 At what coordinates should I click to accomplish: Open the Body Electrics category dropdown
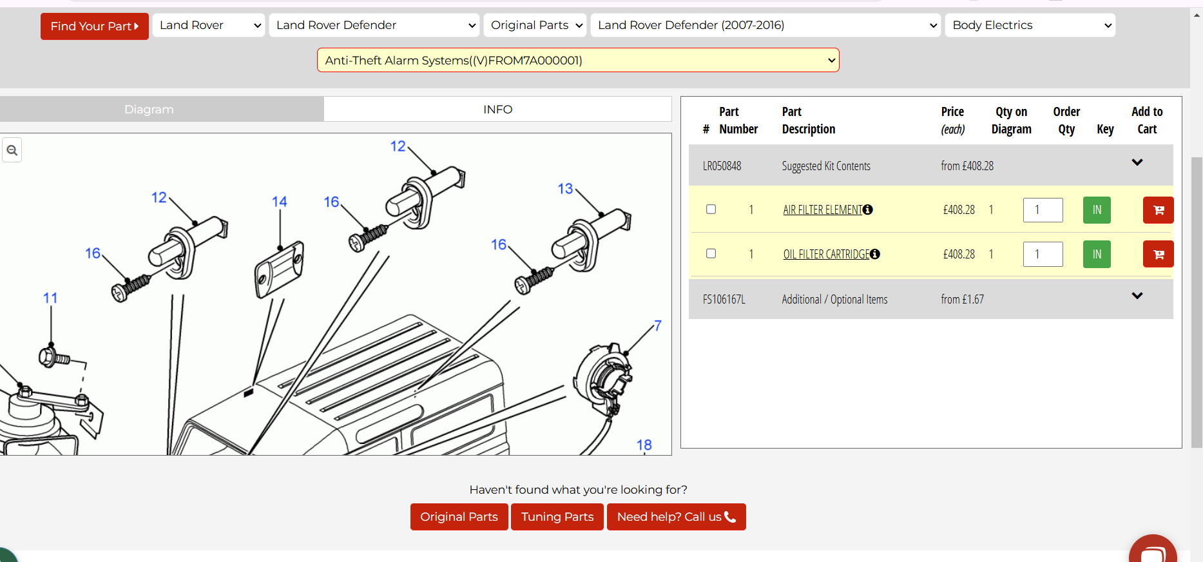click(1030, 25)
